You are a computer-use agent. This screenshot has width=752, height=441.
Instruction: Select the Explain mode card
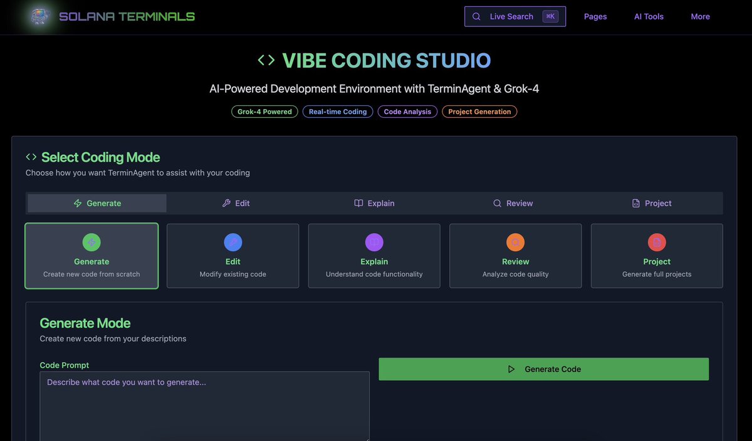tap(374, 256)
